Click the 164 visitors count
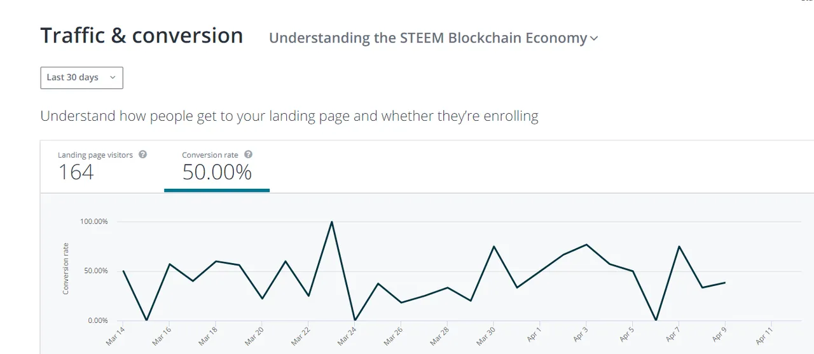814x354 pixels. coord(76,172)
